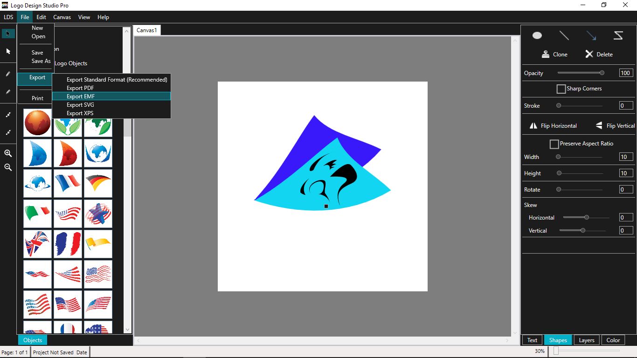Check the Preserve Aspect Ratio box
The width and height of the screenshot is (637, 358).
point(554,144)
